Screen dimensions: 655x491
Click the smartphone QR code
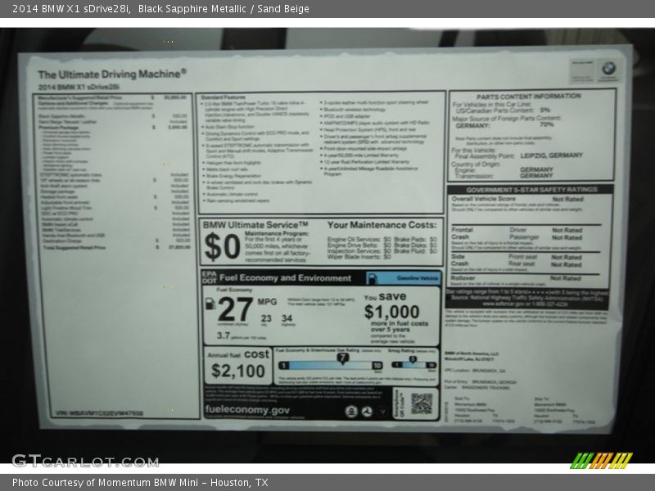pyautogui.click(x=421, y=403)
